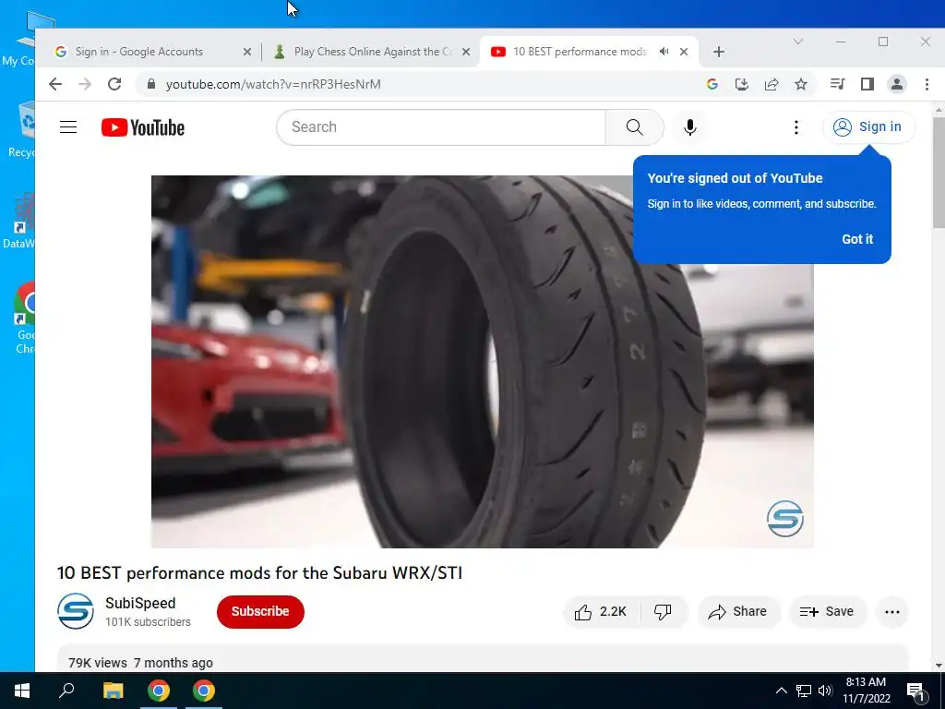Open the Windows Start menu
The width and height of the screenshot is (945, 709).
point(22,691)
